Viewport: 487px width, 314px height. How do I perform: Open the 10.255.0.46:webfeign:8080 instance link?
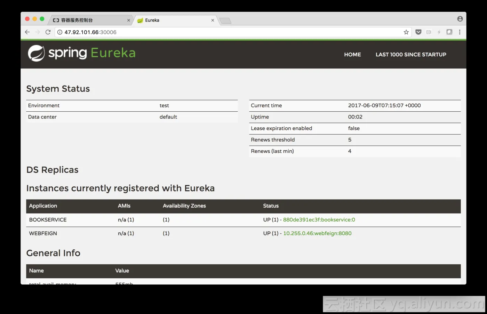(317, 233)
